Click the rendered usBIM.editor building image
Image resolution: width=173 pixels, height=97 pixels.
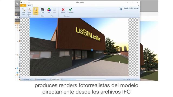[x=79, y=47]
